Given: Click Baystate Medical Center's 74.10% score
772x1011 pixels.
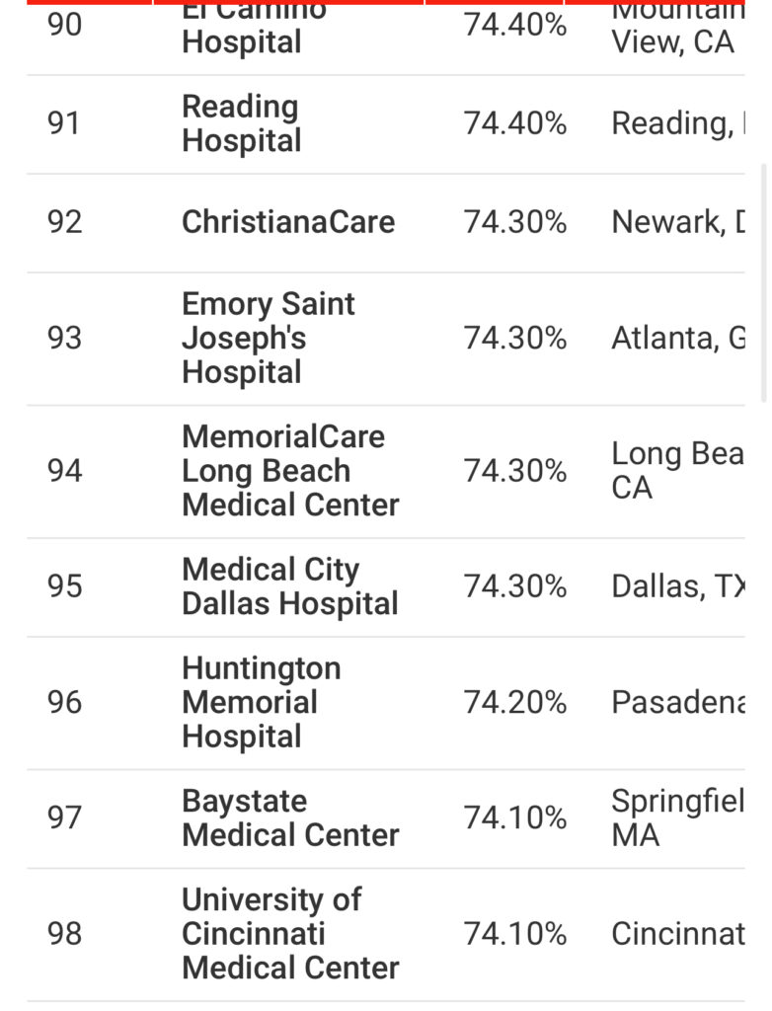Looking at the screenshot, I should tap(515, 817).
